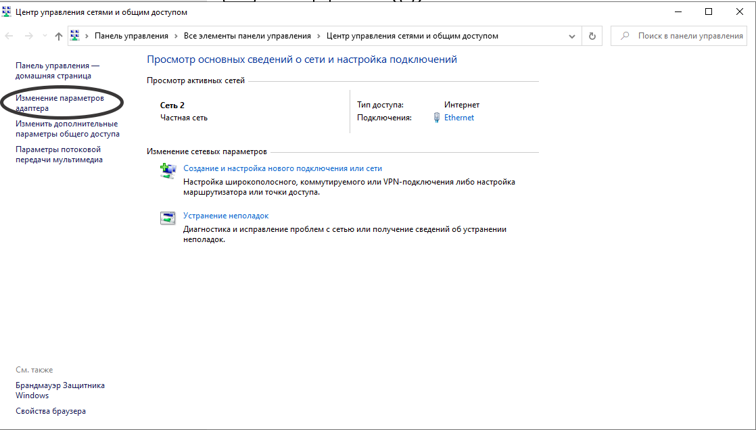
Task: Open the Ethernet connection link
Action: 459,118
